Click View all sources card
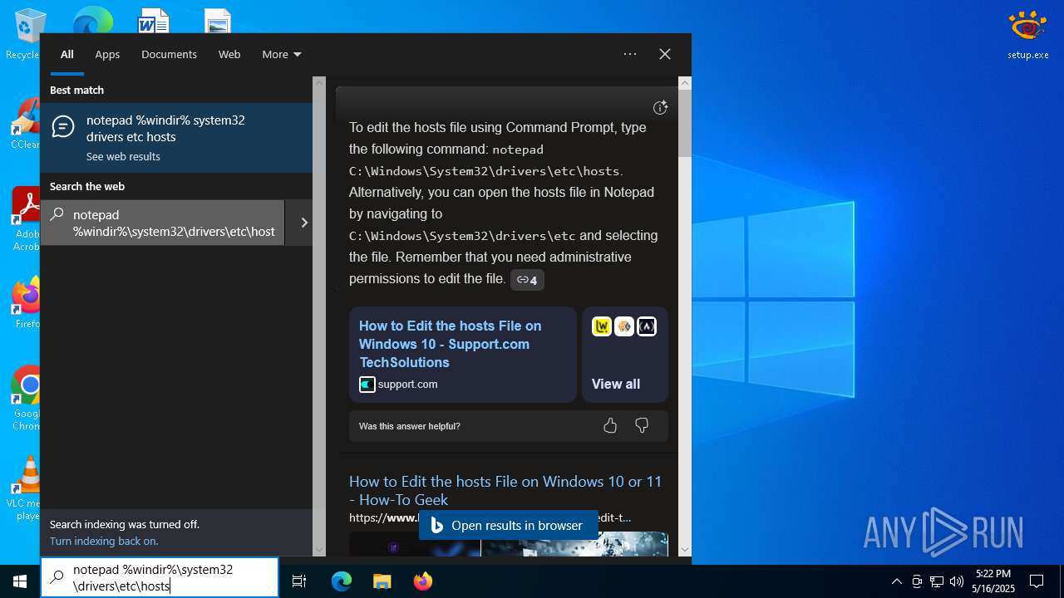Image resolution: width=1064 pixels, height=598 pixels. click(x=625, y=355)
